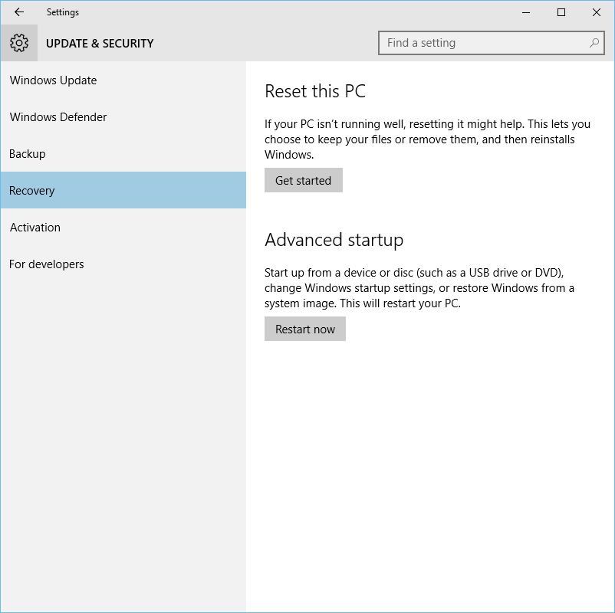Switch to the Backup section
615x613 pixels.
pyautogui.click(x=123, y=154)
